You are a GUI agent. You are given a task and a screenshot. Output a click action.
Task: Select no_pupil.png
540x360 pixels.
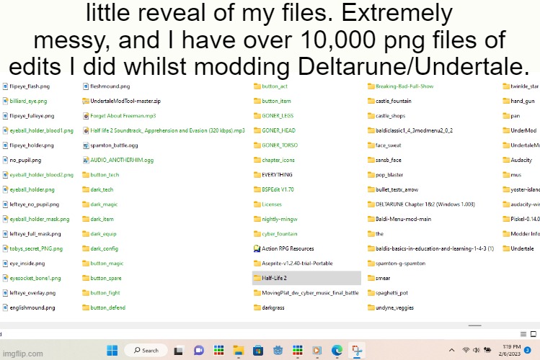click(22, 160)
